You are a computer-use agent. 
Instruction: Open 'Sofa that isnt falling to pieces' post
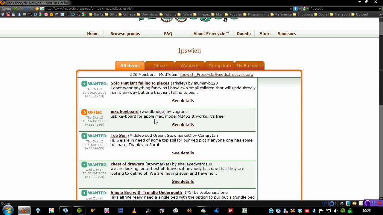140,83
